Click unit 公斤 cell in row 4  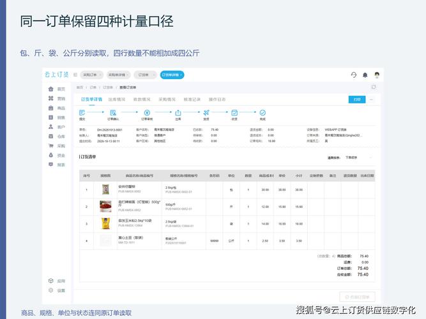click(x=231, y=241)
